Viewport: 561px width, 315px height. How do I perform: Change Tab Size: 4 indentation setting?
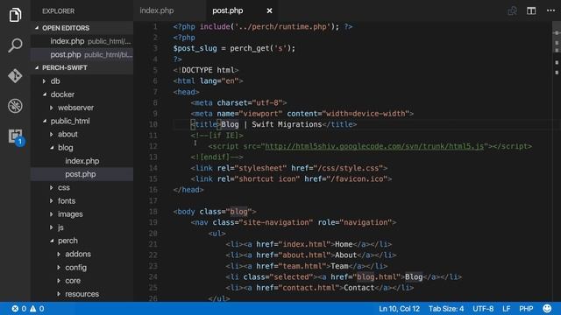coord(446,309)
